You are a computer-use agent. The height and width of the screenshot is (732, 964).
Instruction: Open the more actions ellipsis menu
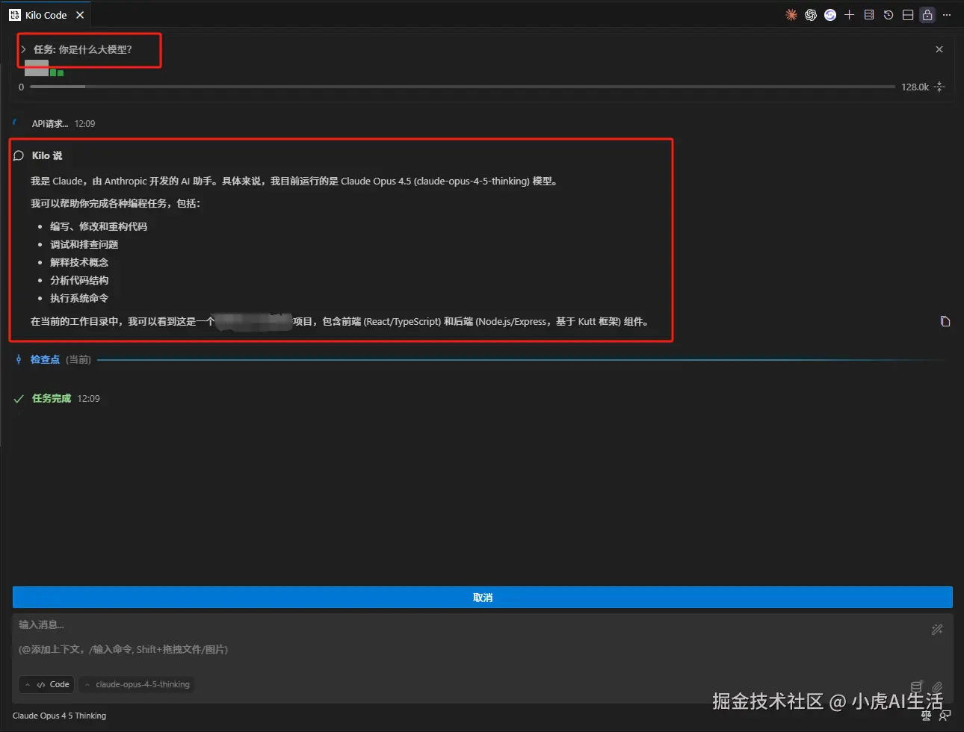tap(947, 15)
